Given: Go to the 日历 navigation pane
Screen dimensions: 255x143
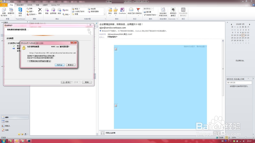Looking at the screenshot, I should tap(15, 122).
